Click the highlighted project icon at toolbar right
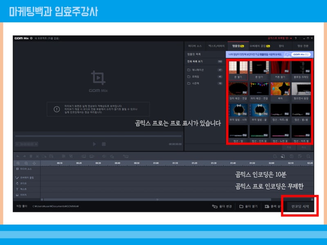Image resolution: width=327 pixels, height=245 pixels. pyautogui.click(x=283, y=156)
